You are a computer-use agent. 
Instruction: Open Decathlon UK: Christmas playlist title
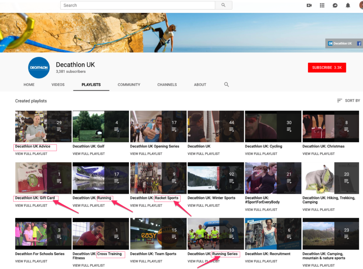(x=323, y=146)
